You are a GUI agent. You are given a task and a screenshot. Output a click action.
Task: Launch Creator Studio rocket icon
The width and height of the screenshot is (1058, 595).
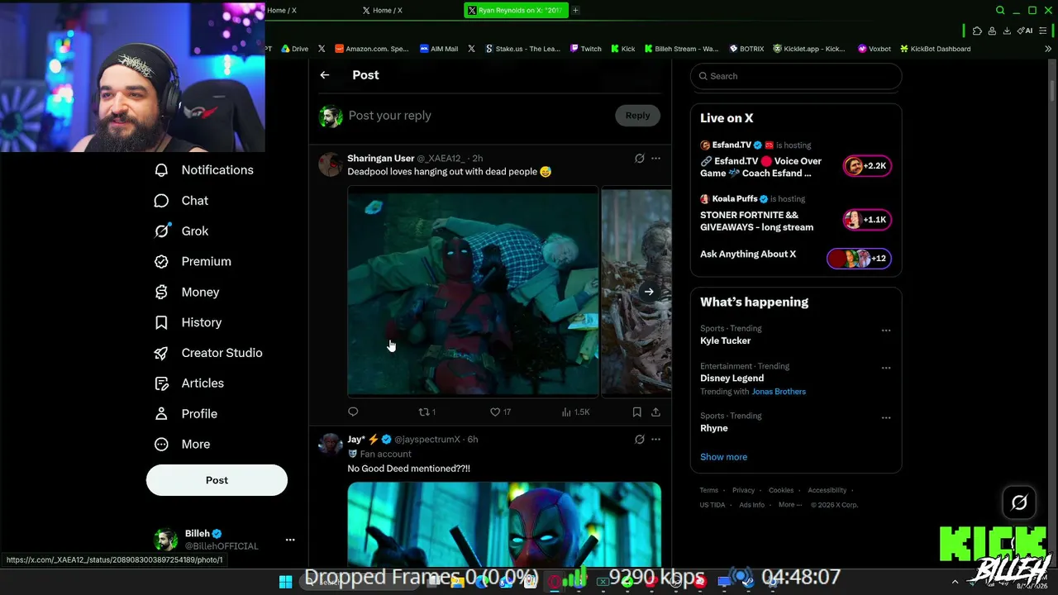(x=162, y=353)
